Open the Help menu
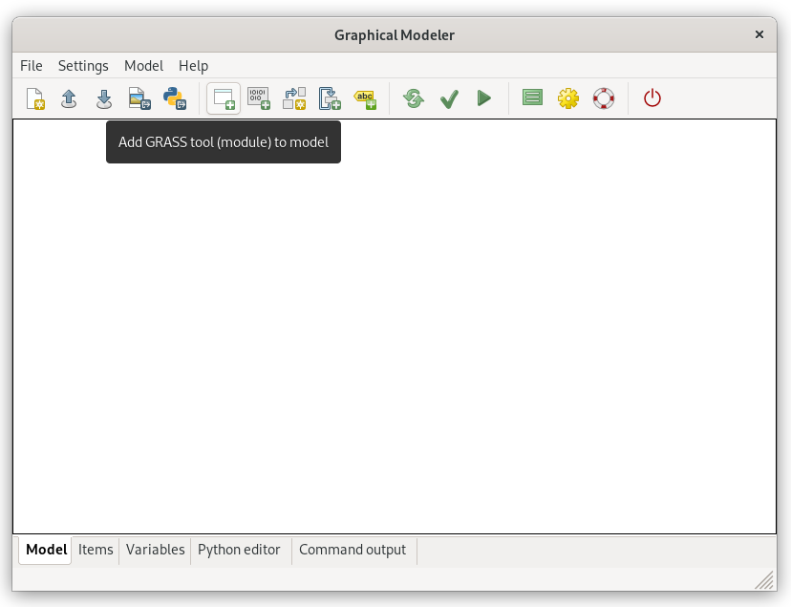The height and width of the screenshot is (607, 791). [193, 66]
